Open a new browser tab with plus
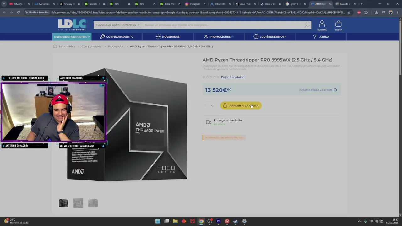Image resolution: width=402 pixels, height=226 pixels. (362, 4)
